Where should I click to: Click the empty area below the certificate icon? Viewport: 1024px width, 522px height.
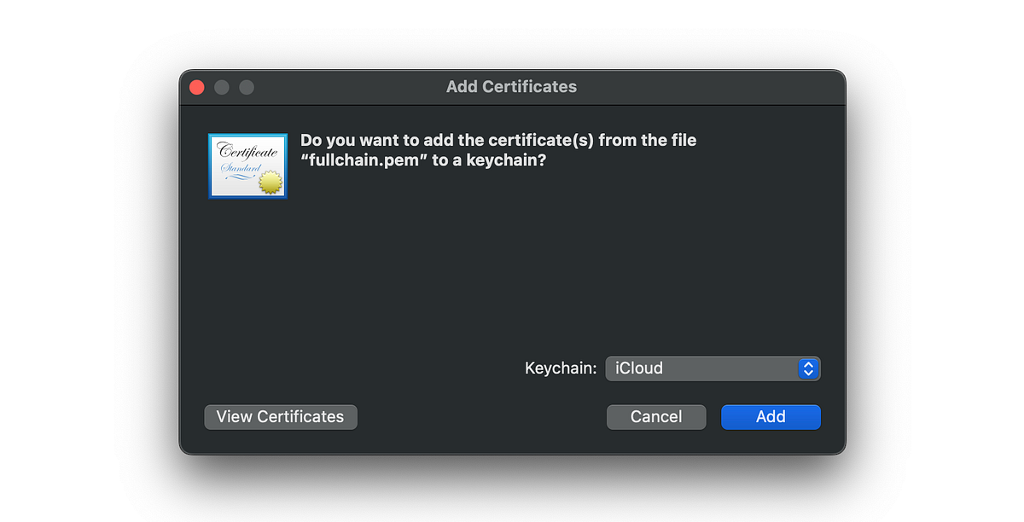pyautogui.click(x=247, y=273)
